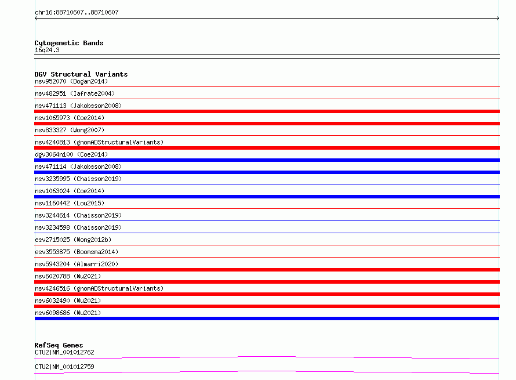Select the nsv6032490 (Wu2021) label

coord(68,301)
